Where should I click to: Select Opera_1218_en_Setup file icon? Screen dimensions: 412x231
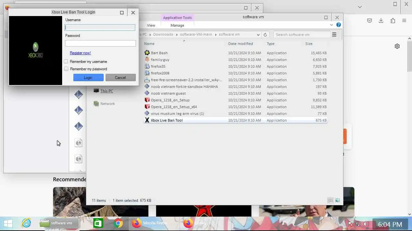(147, 100)
